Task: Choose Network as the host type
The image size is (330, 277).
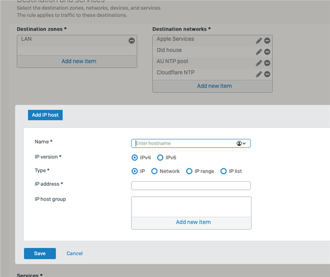Action: tap(154, 171)
